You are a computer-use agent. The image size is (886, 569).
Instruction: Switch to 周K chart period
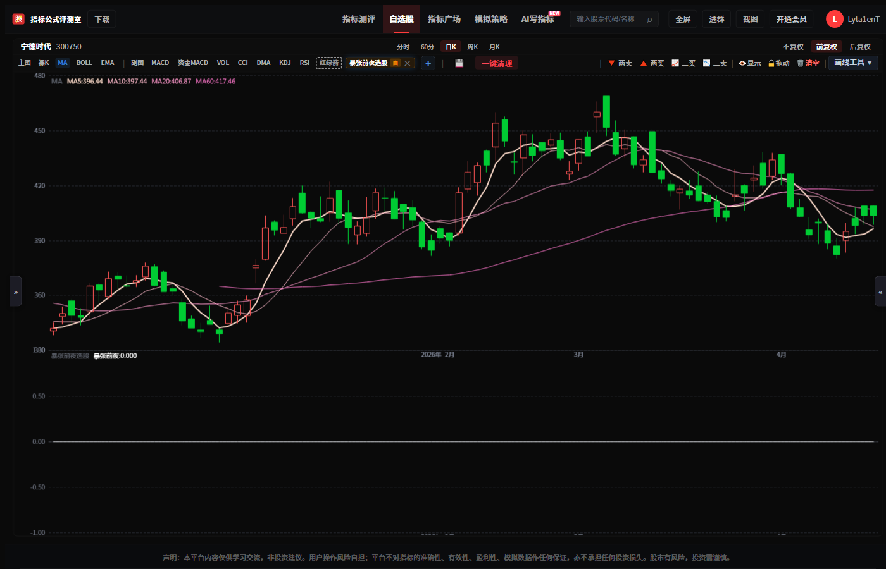pyautogui.click(x=473, y=47)
